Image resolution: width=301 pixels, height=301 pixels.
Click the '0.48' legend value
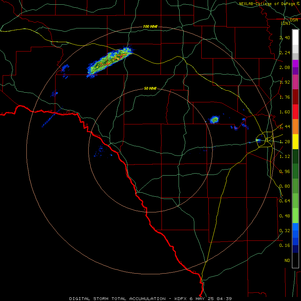285,216
